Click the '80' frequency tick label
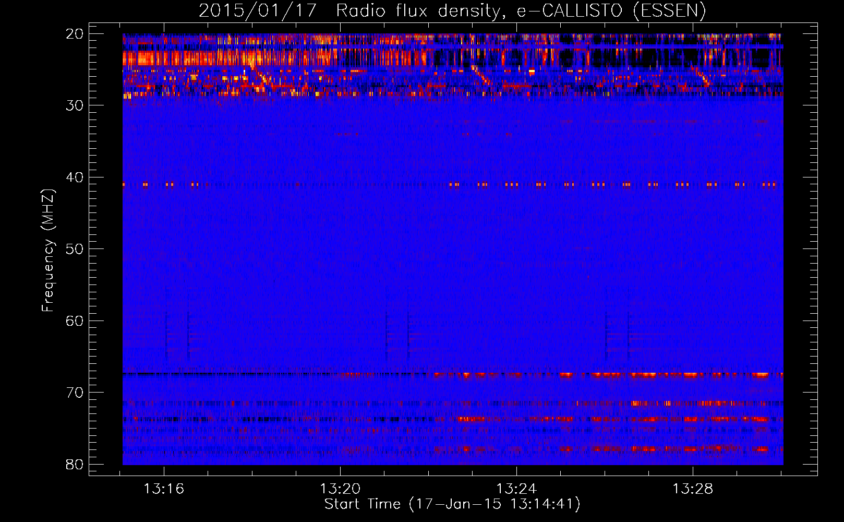 tap(75, 464)
